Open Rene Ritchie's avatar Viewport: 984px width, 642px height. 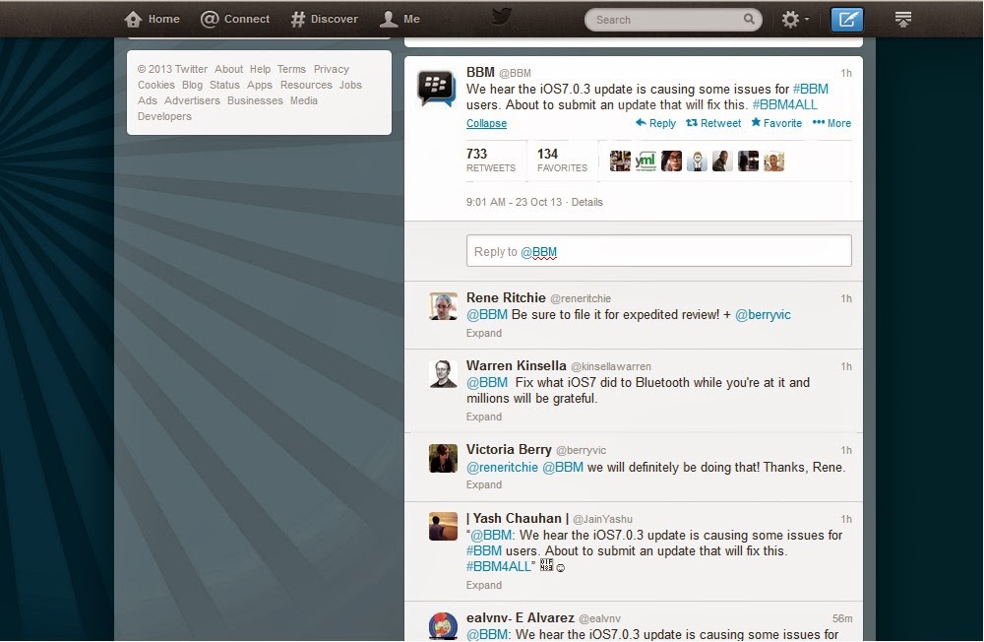[x=443, y=306]
